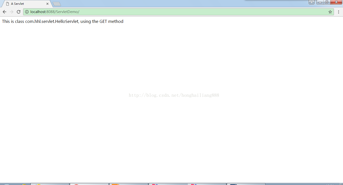Close the A Servlet tab
343x185 pixels.
(47, 4)
